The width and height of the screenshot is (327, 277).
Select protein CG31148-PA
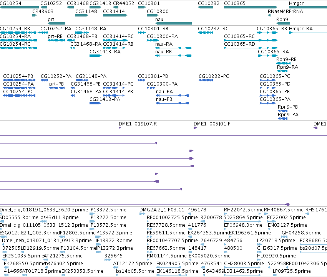point(91,76)
